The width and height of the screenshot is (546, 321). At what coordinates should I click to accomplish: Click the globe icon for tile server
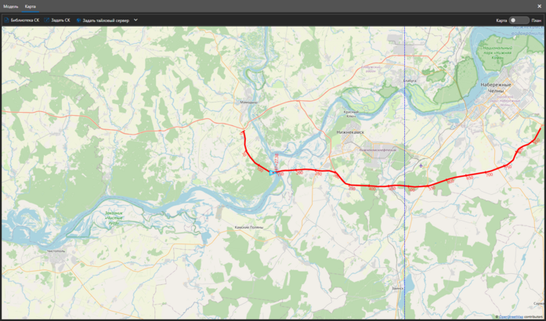tap(78, 20)
